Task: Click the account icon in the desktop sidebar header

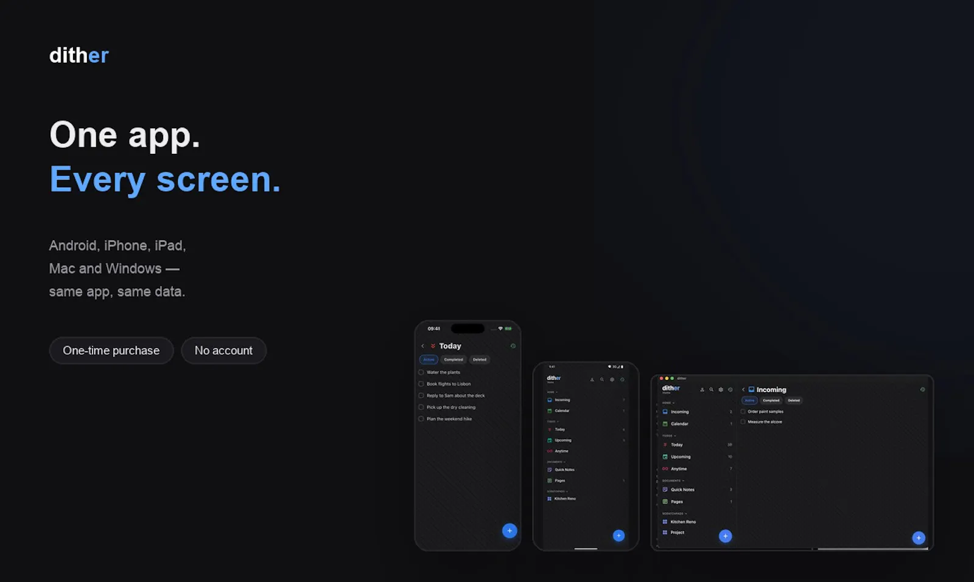Action: coord(702,390)
